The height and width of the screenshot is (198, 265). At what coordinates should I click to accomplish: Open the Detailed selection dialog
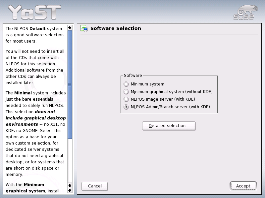(169, 126)
